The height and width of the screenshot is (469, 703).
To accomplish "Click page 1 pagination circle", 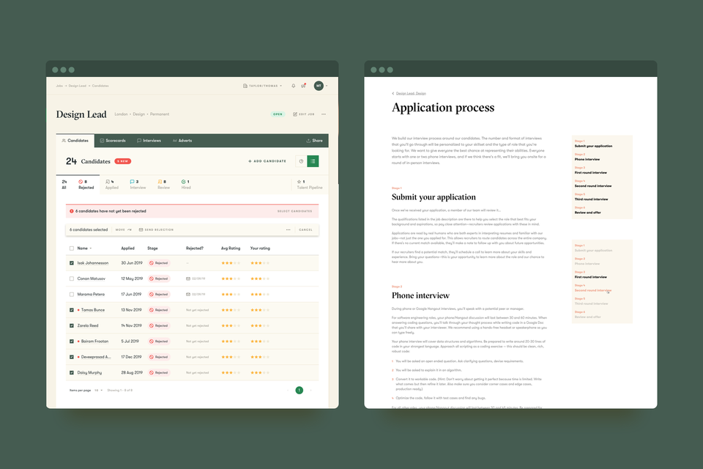I will click(299, 391).
